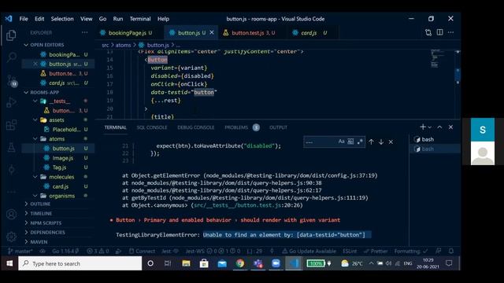This screenshot has height=283, width=504.
Task: Open the Debug Console panel tab
Action: (196, 127)
